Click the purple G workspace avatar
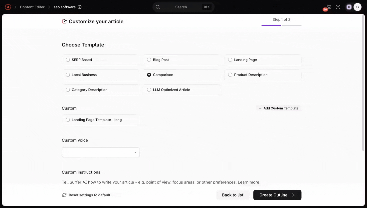This screenshot has width=367, height=208. [x=349, y=7]
